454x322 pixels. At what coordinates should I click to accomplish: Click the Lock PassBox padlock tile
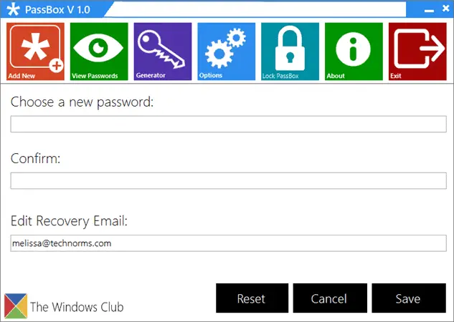pyautogui.click(x=290, y=52)
